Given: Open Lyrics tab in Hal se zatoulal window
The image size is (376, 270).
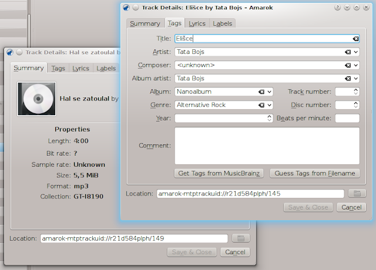Looking at the screenshot, I should click(x=81, y=68).
